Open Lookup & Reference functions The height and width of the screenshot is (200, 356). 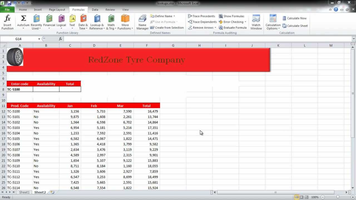(97, 22)
